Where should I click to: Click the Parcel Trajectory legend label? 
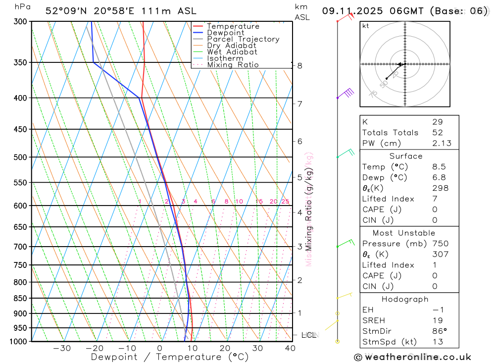[243, 39]
